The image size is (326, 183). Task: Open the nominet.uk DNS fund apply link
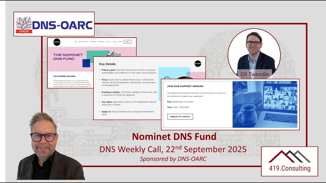coord(128,113)
